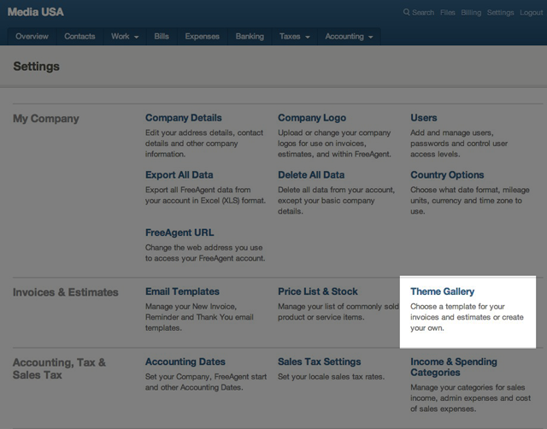This screenshot has width=547, height=429.
Task: Open Billing in the top bar
Action: 471,13
